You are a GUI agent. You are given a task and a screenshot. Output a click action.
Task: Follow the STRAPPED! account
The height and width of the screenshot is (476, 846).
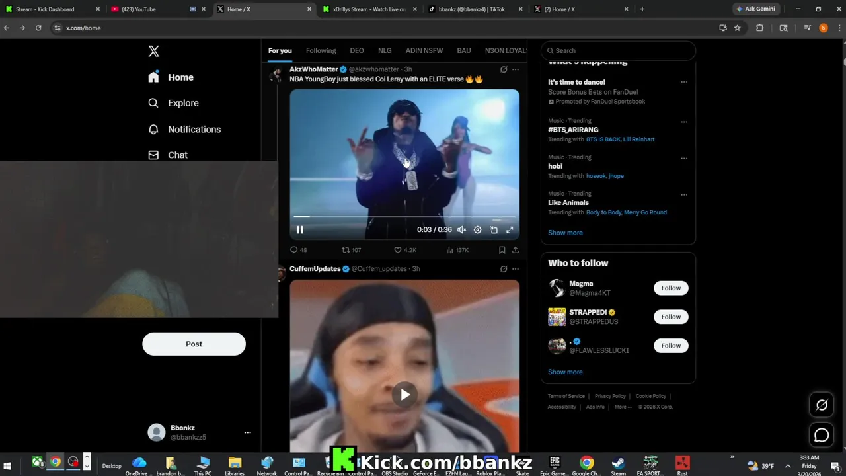(671, 317)
